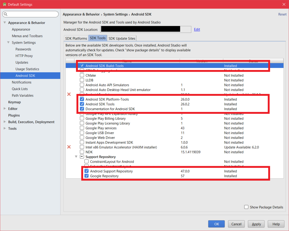Open Keymap settings page
The image size is (289, 231).
pos(14,102)
